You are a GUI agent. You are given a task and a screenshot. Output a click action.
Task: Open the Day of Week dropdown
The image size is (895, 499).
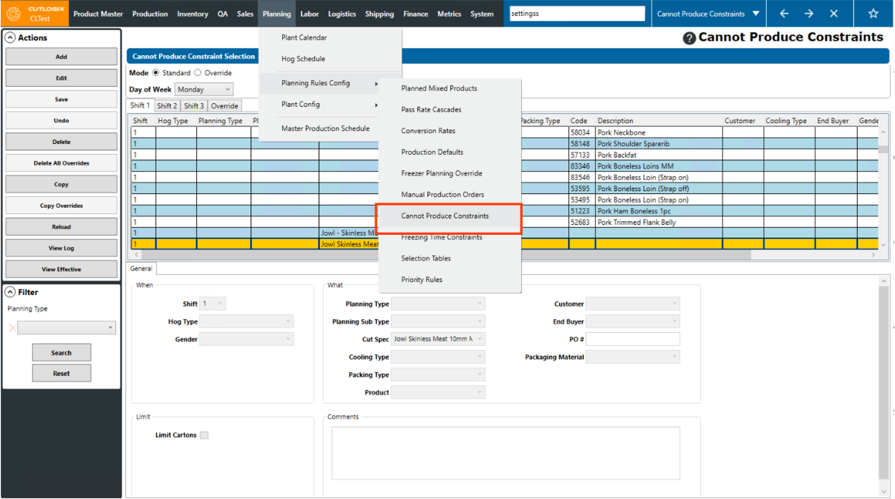[204, 89]
